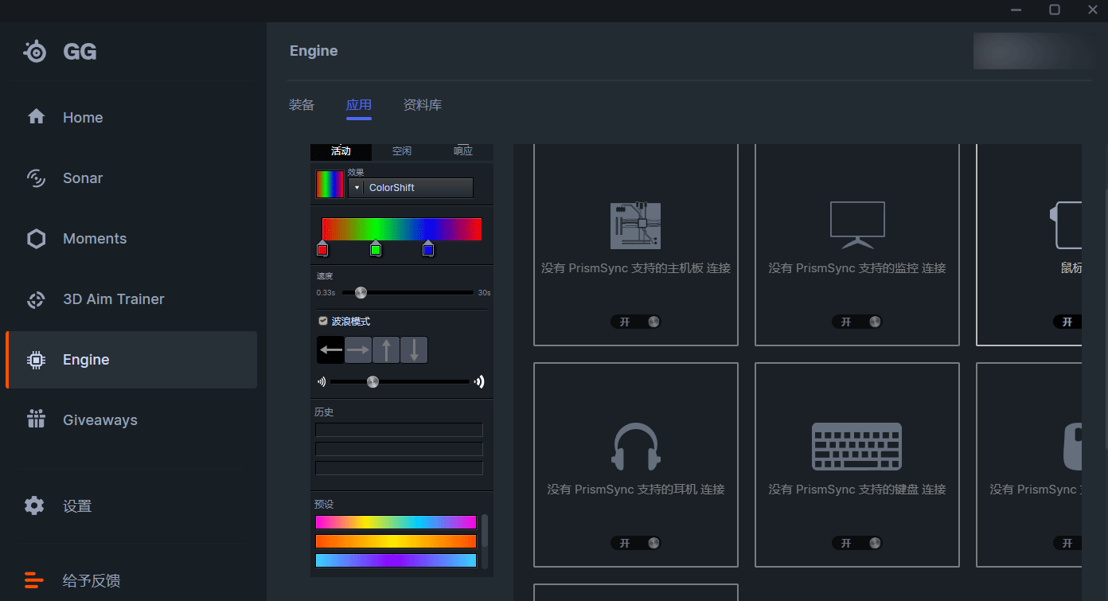Choose the orange-yellow preset gradient

(396, 541)
